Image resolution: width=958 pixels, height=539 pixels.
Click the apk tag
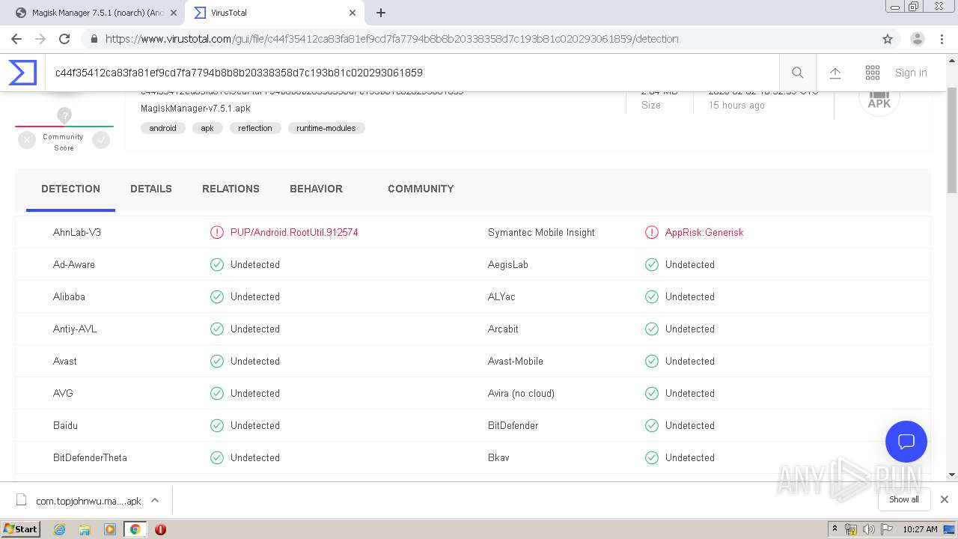(207, 128)
